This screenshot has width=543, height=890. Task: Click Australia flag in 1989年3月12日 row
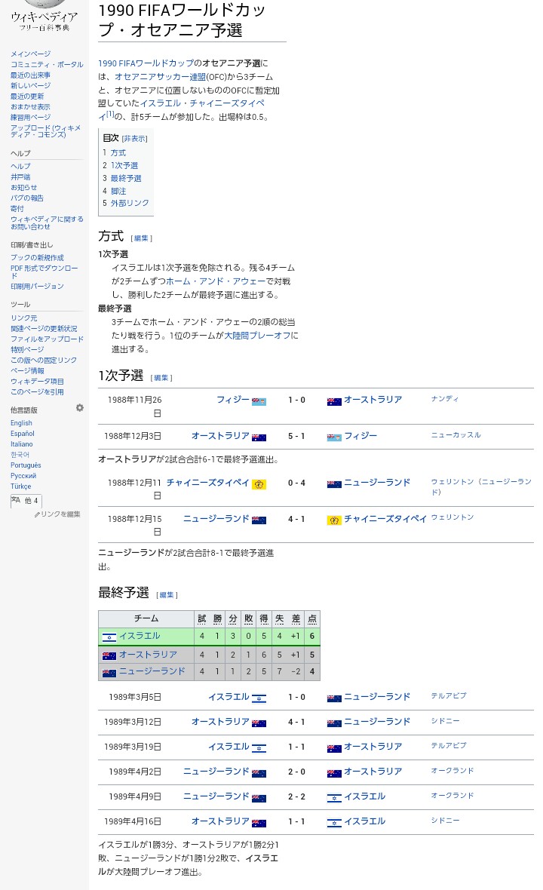[259, 724]
